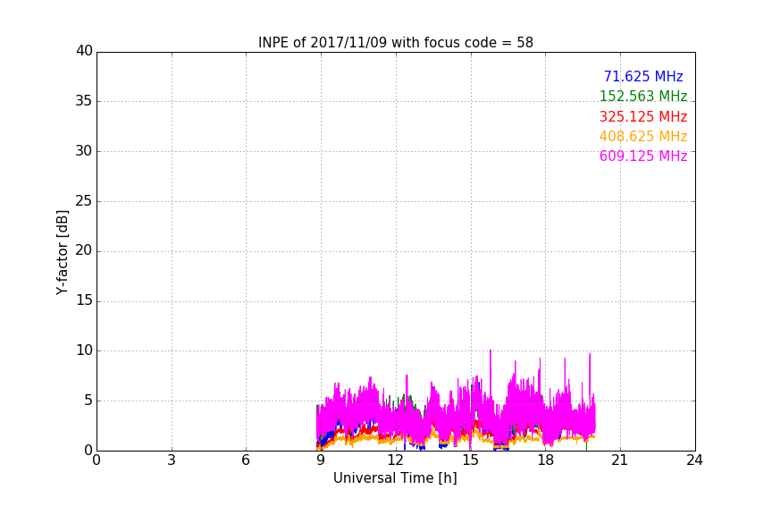Select the 408.625 MHz legend entry
772x515 pixels.
tap(643, 136)
